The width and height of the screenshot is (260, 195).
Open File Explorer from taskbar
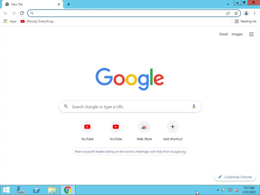pos(52,190)
